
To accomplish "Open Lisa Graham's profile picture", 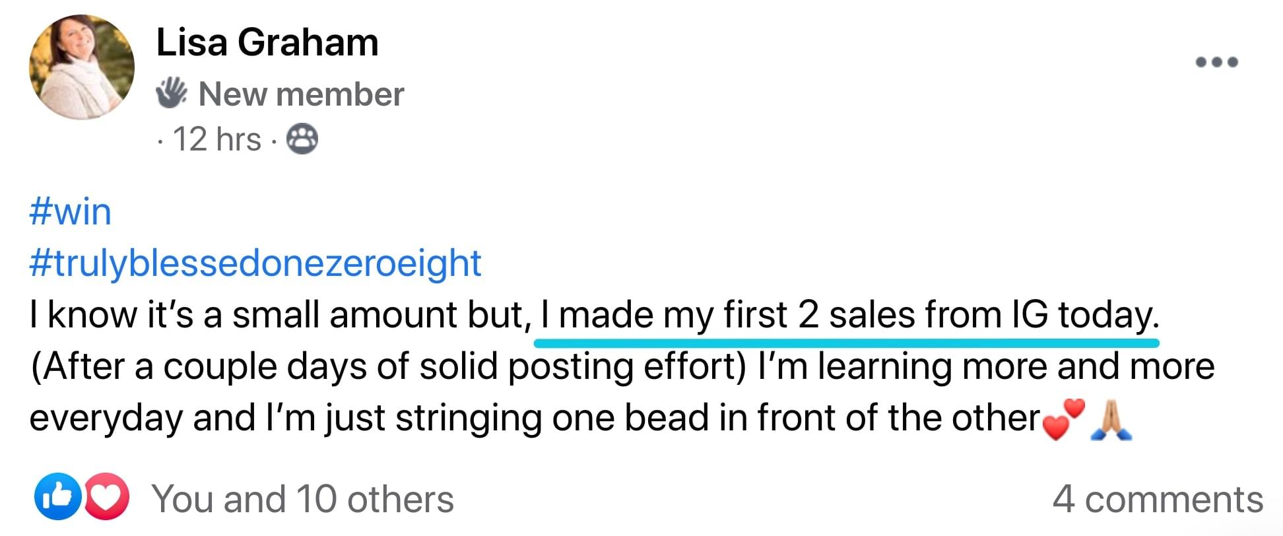I will (81, 67).
